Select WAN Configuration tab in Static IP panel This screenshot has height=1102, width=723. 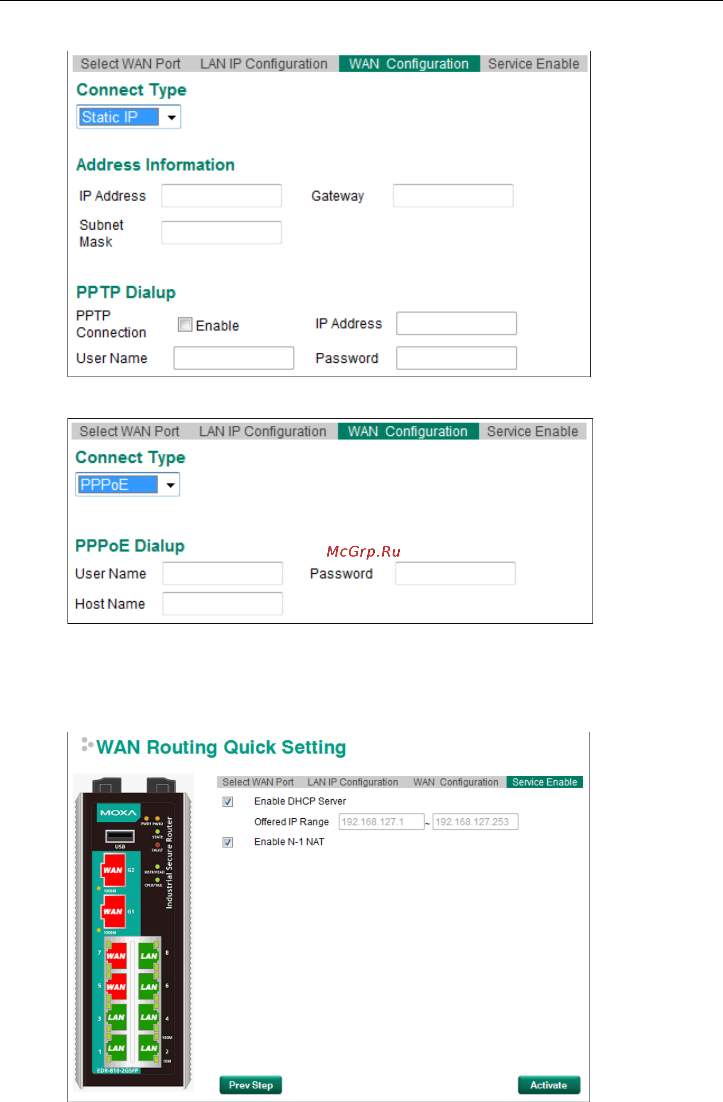coord(409,64)
